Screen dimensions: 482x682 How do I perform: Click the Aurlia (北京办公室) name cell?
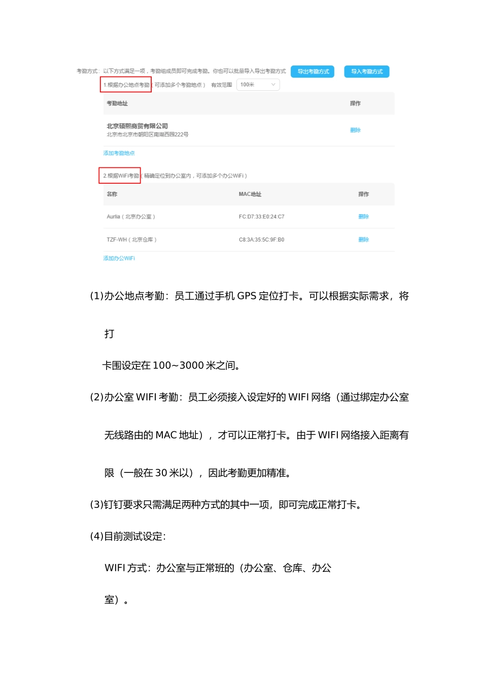point(131,217)
